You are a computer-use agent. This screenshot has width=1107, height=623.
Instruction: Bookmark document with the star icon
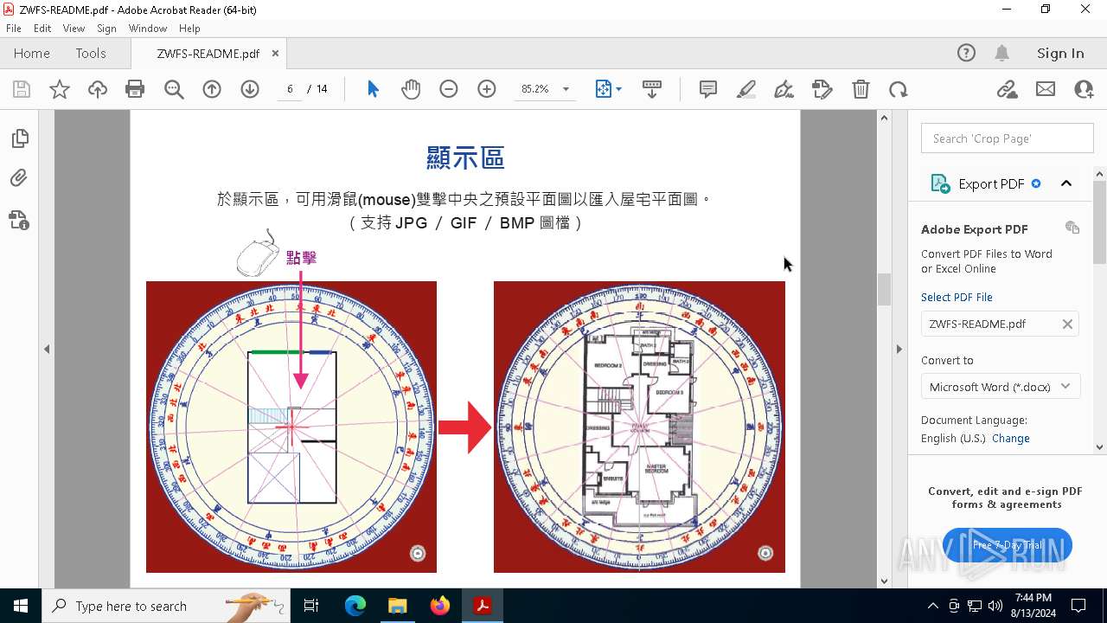pos(60,89)
